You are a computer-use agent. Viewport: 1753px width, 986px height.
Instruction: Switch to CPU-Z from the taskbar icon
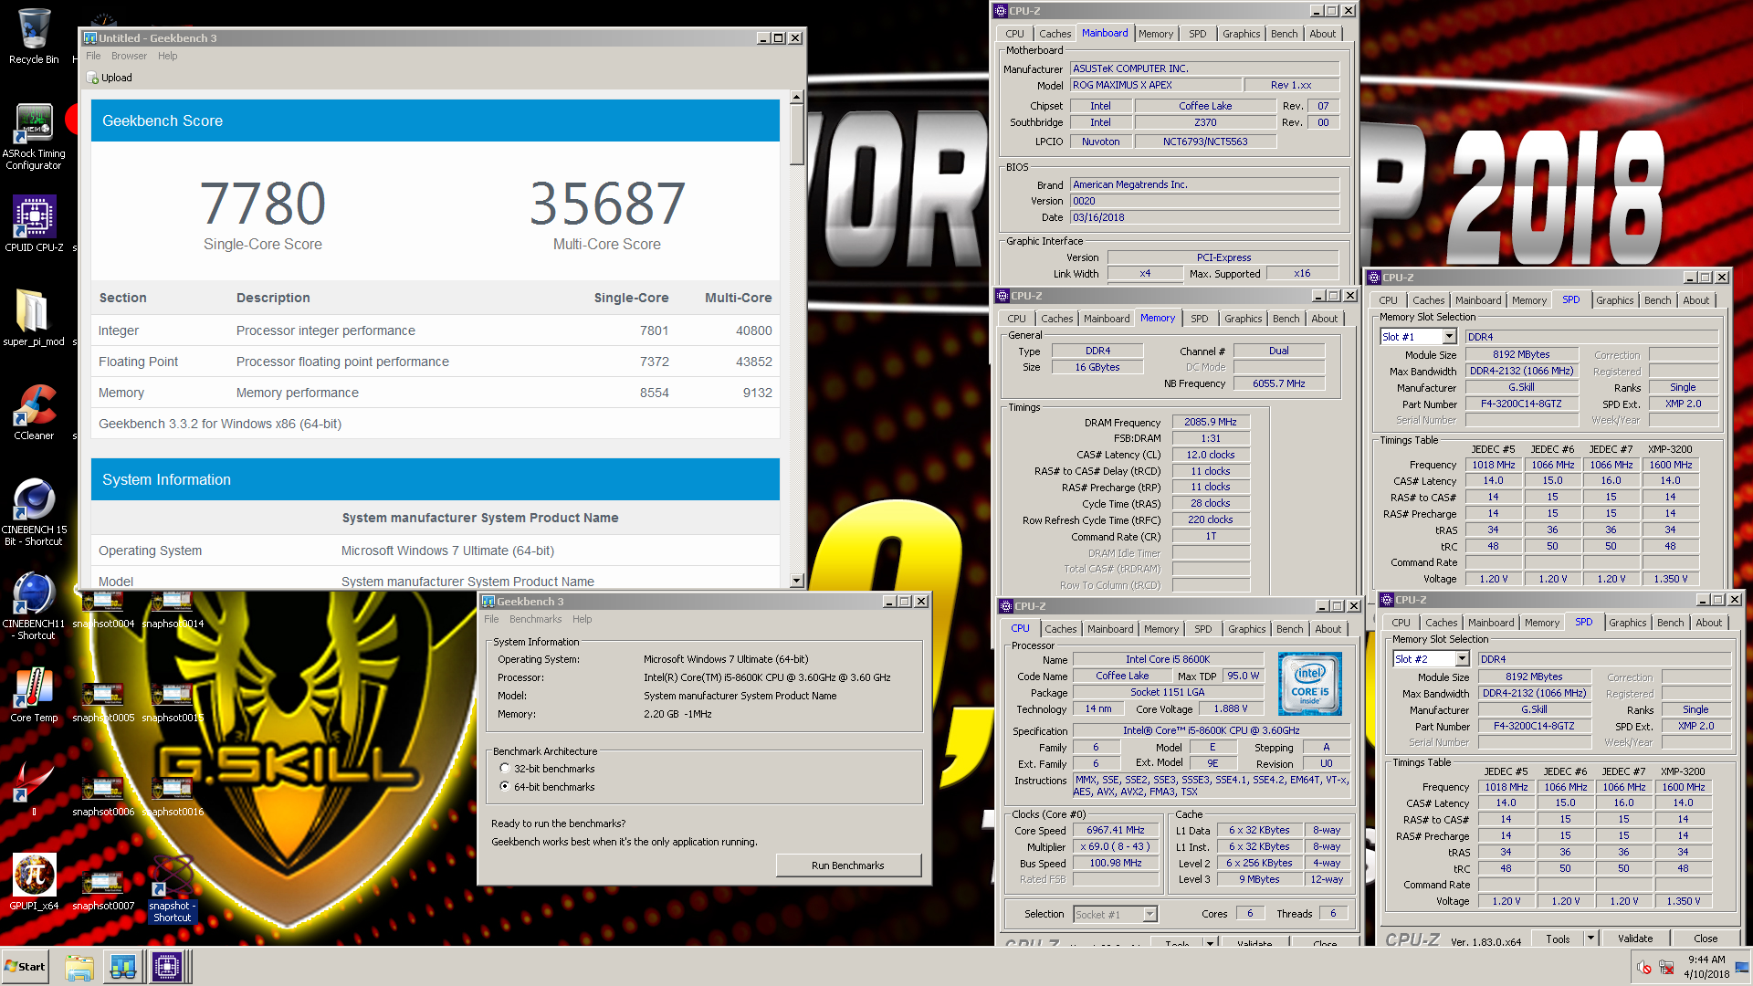tap(167, 967)
